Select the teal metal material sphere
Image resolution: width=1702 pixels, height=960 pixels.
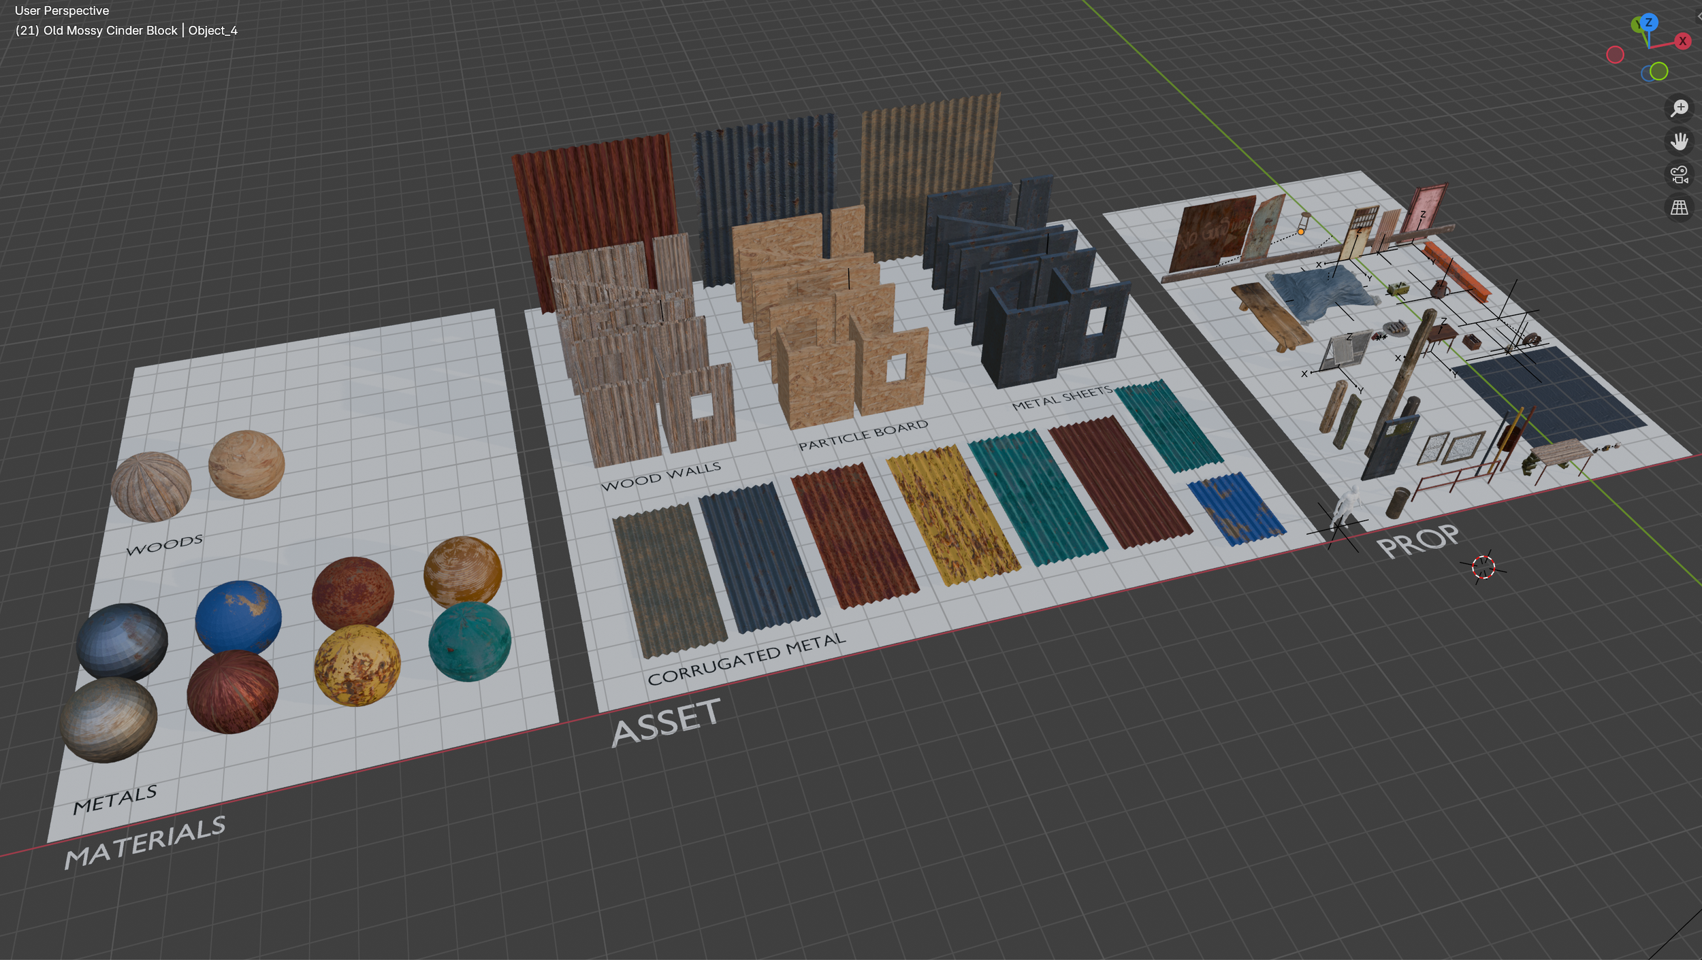[x=469, y=642]
